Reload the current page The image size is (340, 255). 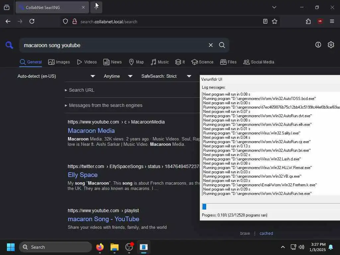tap(32, 21)
